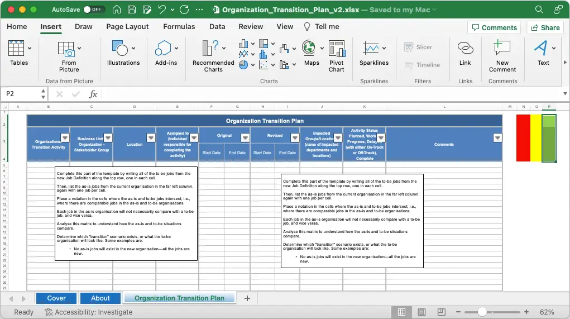The width and height of the screenshot is (570, 319).
Task: Click the Save As edit icon
Action: pos(147,10)
